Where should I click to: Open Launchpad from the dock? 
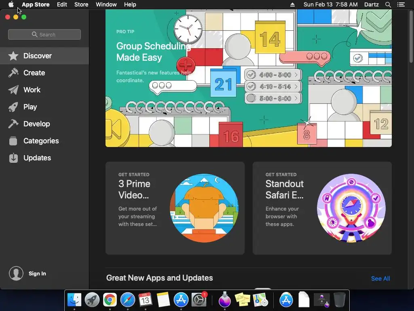point(92,300)
